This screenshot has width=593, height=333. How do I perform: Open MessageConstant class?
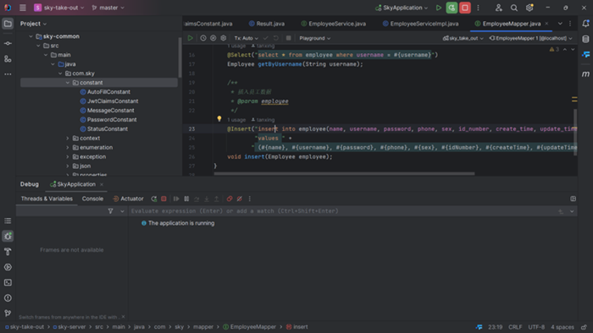pyautogui.click(x=107, y=111)
